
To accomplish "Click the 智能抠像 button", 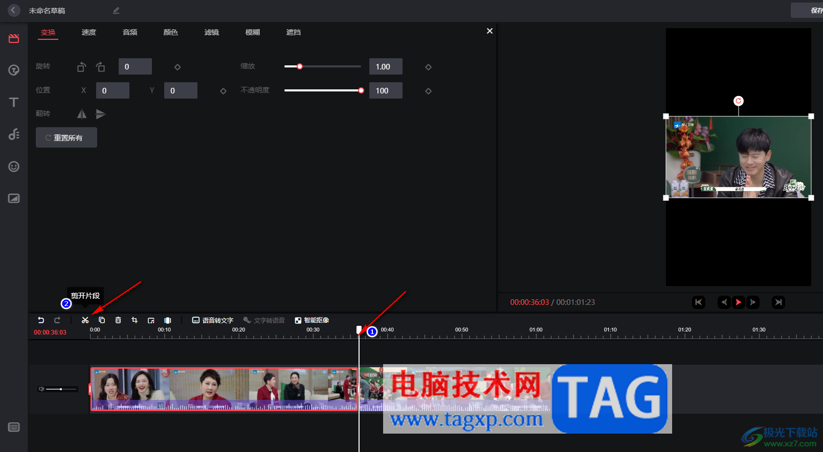I will (x=312, y=320).
